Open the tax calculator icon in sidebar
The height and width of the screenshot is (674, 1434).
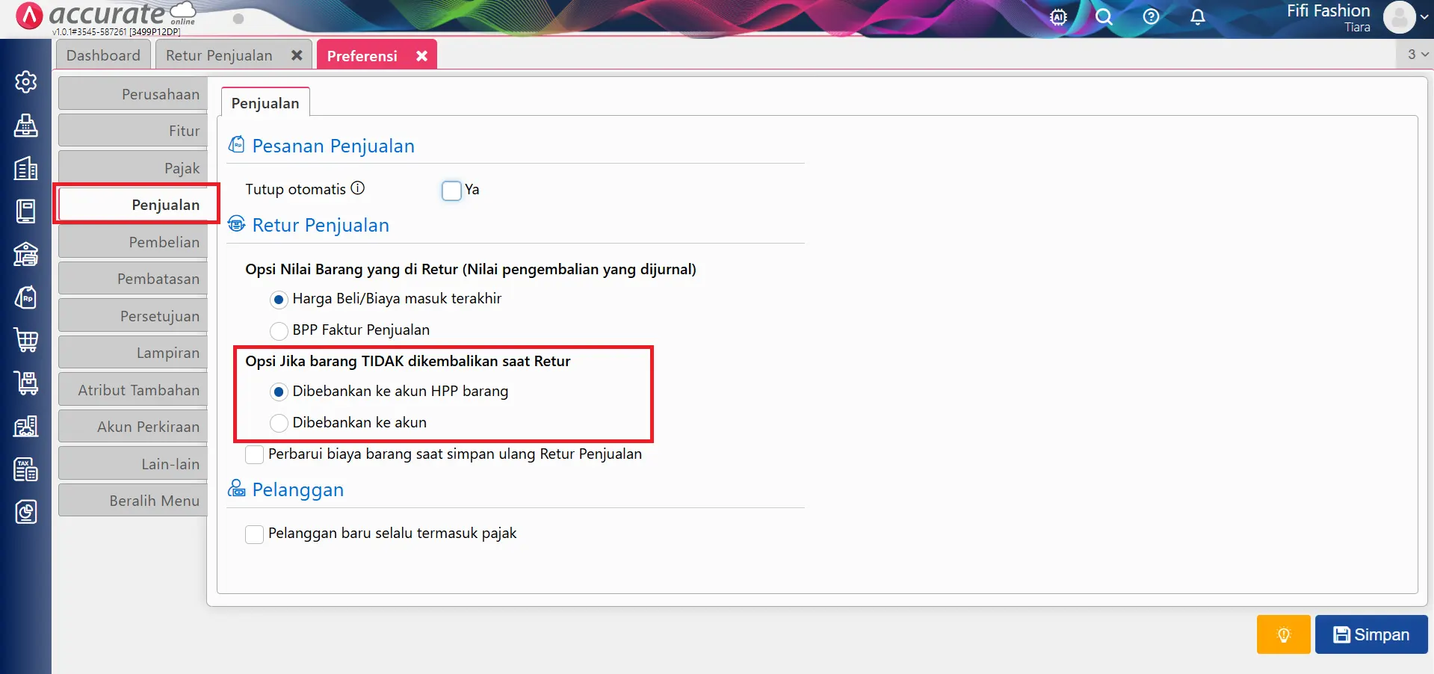(26, 469)
